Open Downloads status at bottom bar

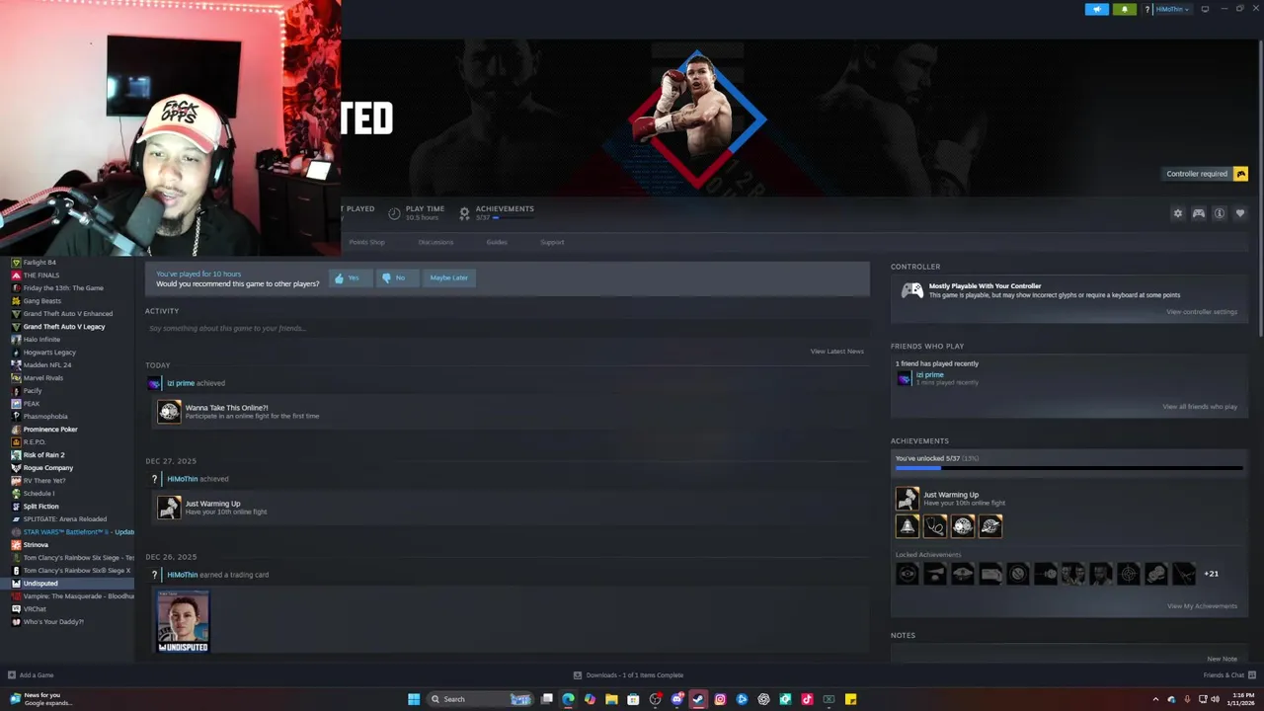coord(628,675)
